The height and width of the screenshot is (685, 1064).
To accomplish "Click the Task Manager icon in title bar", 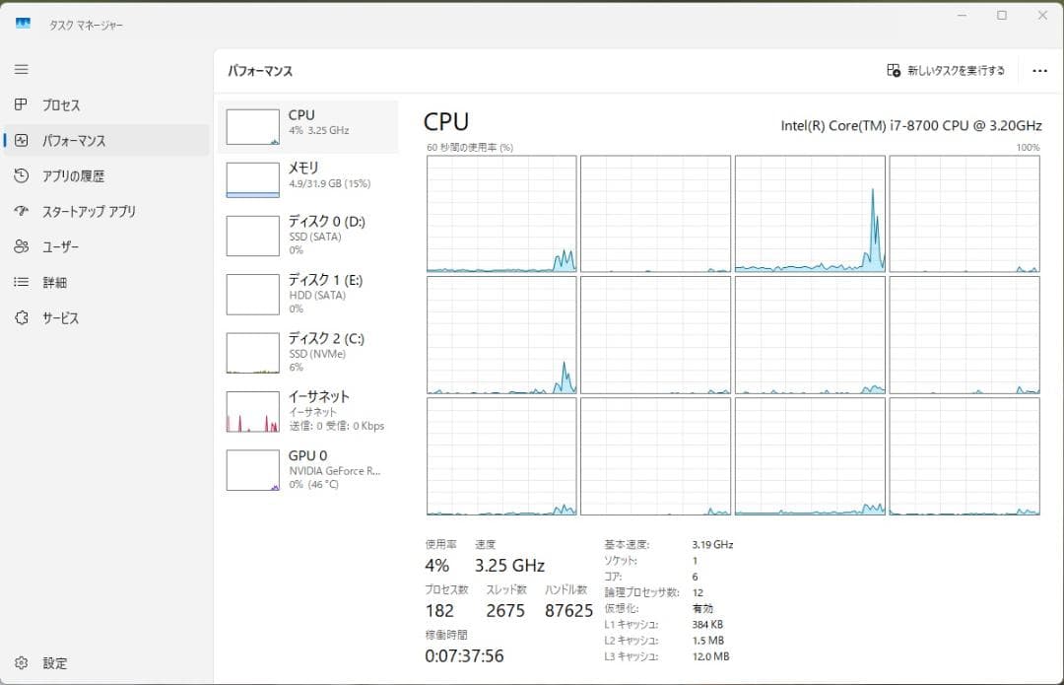I will [22, 23].
